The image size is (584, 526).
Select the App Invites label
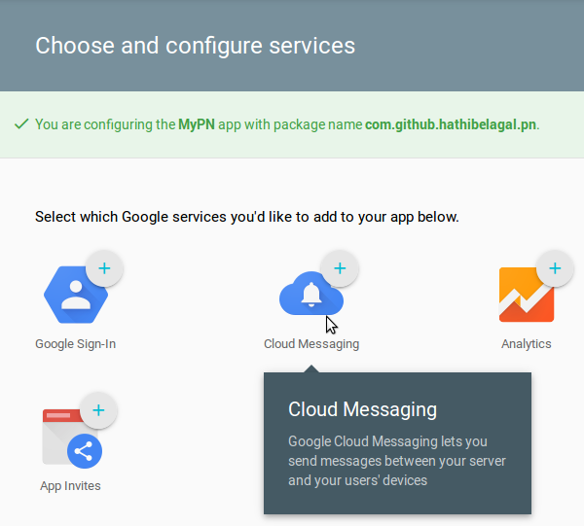click(70, 486)
